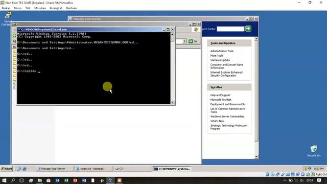327x184 pixels.
Task: Click Manage Your Server scrollbar up arrow
Action: point(256,39)
